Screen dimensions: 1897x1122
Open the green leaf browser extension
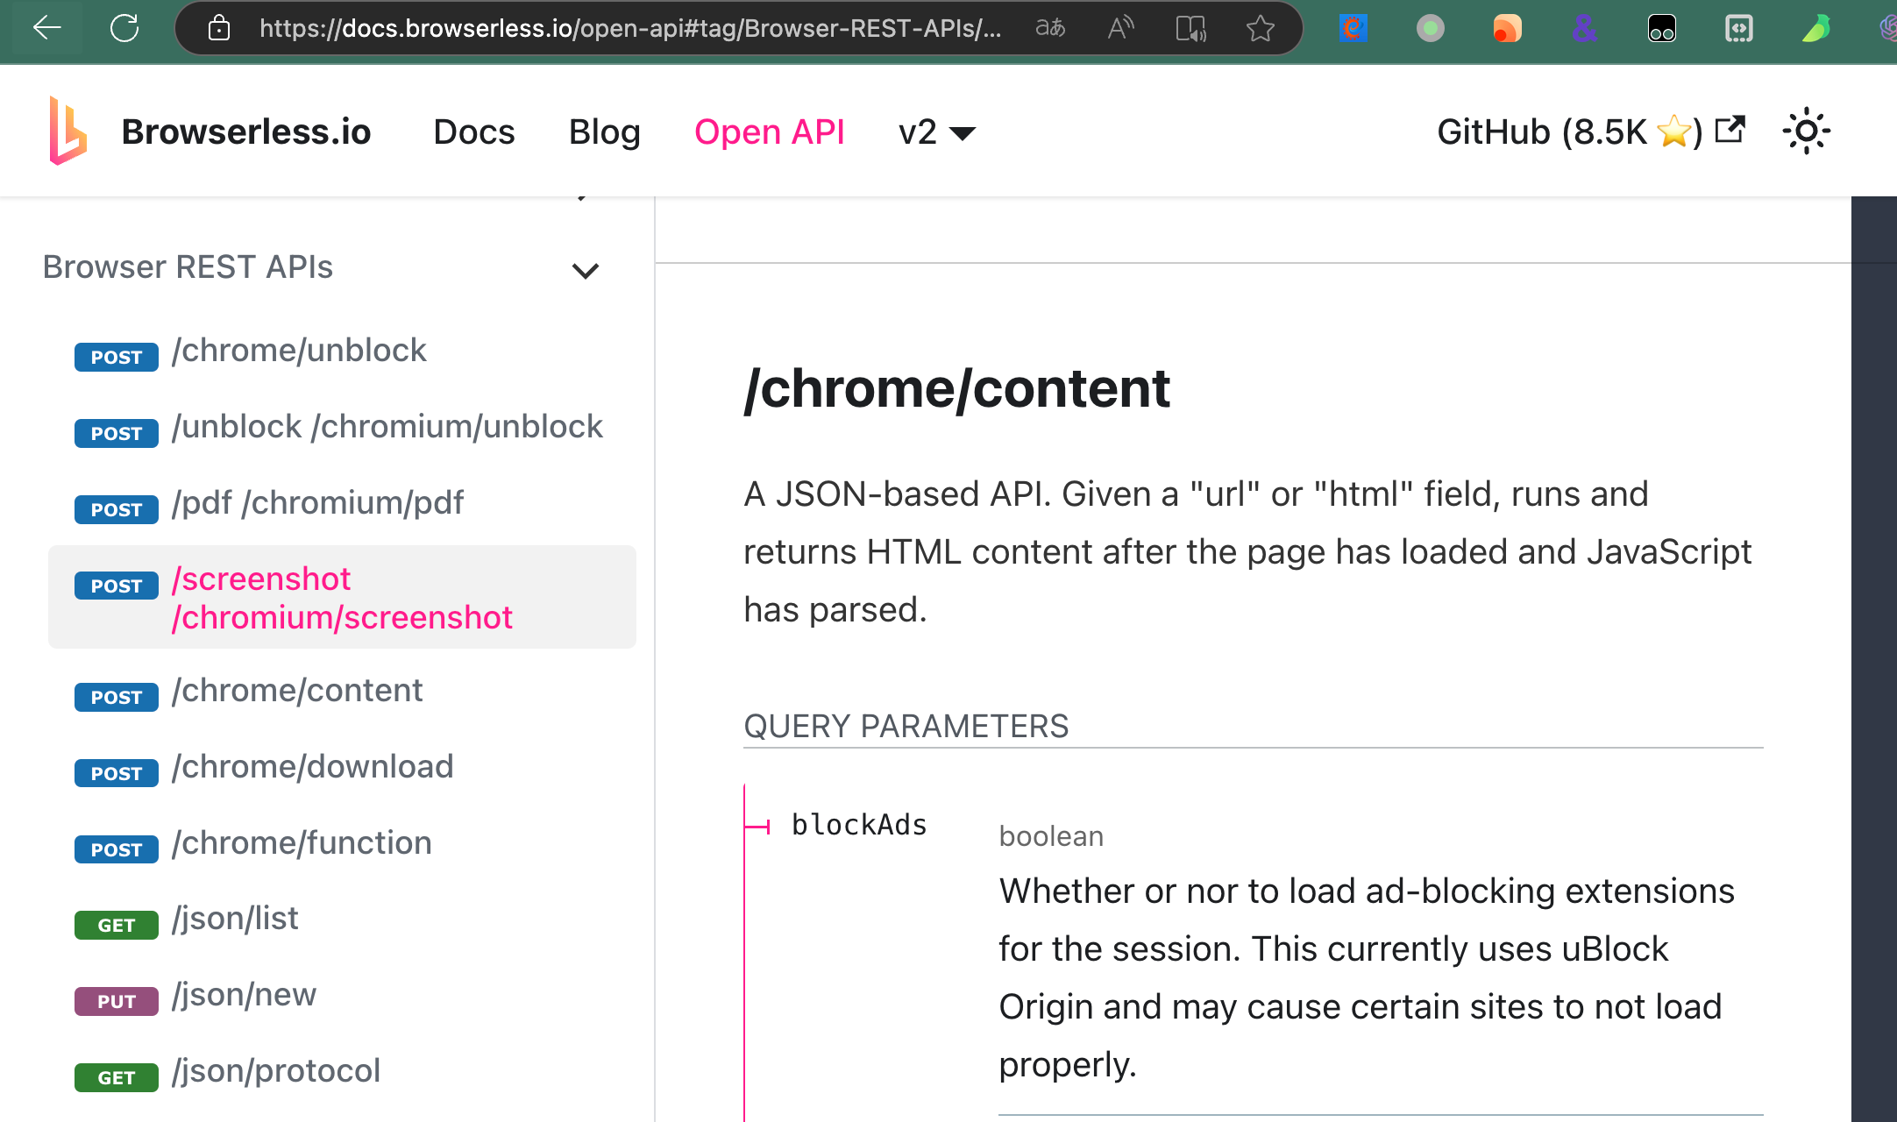pyautogui.click(x=1815, y=28)
